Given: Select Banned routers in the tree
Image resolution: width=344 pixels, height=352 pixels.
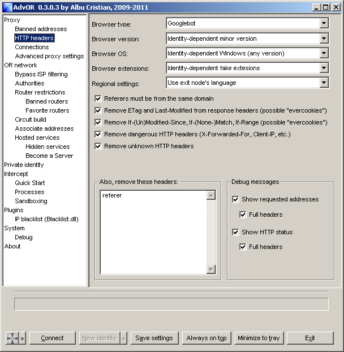Looking at the screenshot, I should [x=46, y=101].
